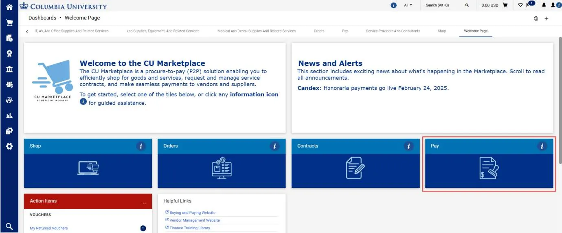Collapse dashboard tabs with left chevron
The height and width of the screenshot is (233, 562).
(27, 31)
